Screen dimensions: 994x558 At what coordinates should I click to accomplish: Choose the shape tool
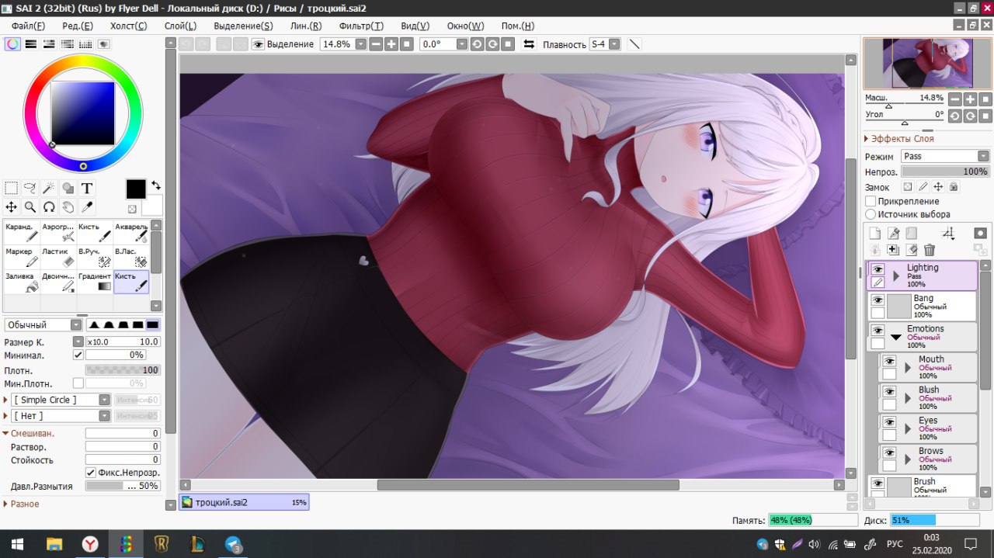(68, 188)
